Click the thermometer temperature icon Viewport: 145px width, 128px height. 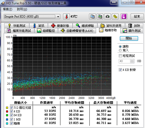[66, 17]
